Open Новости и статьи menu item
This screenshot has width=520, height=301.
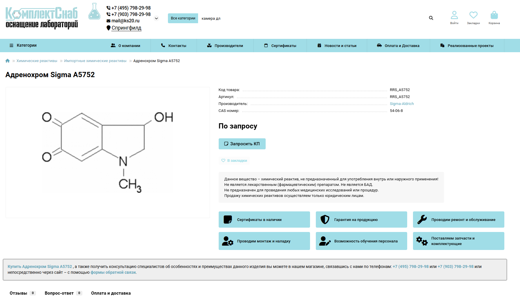(x=337, y=46)
